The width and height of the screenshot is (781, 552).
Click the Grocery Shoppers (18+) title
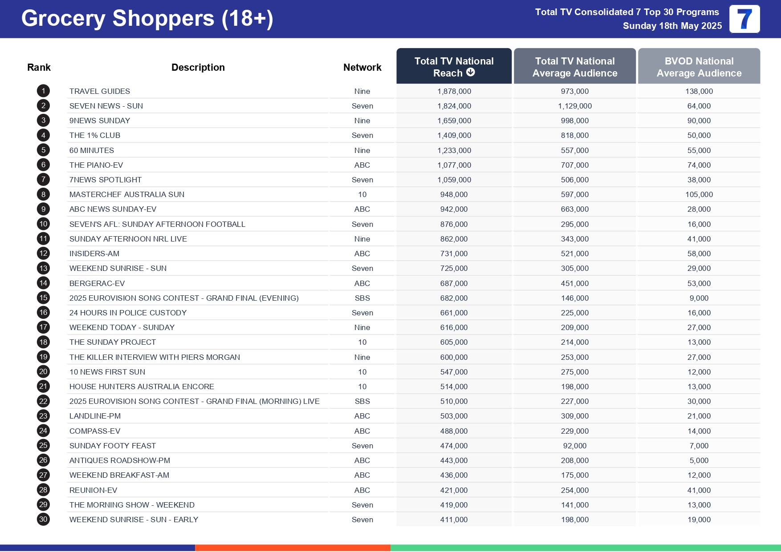(x=147, y=19)
